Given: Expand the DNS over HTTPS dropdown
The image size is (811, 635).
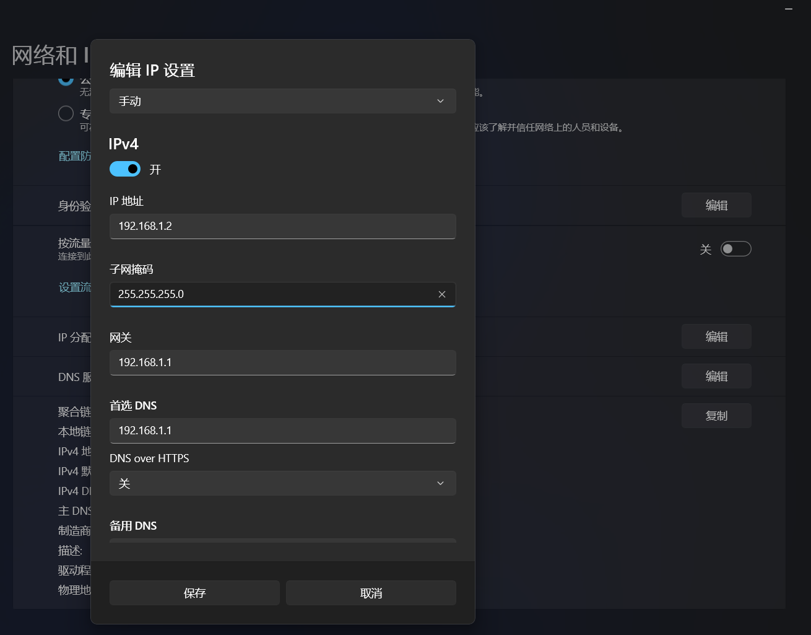Looking at the screenshot, I should pos(282,483).
